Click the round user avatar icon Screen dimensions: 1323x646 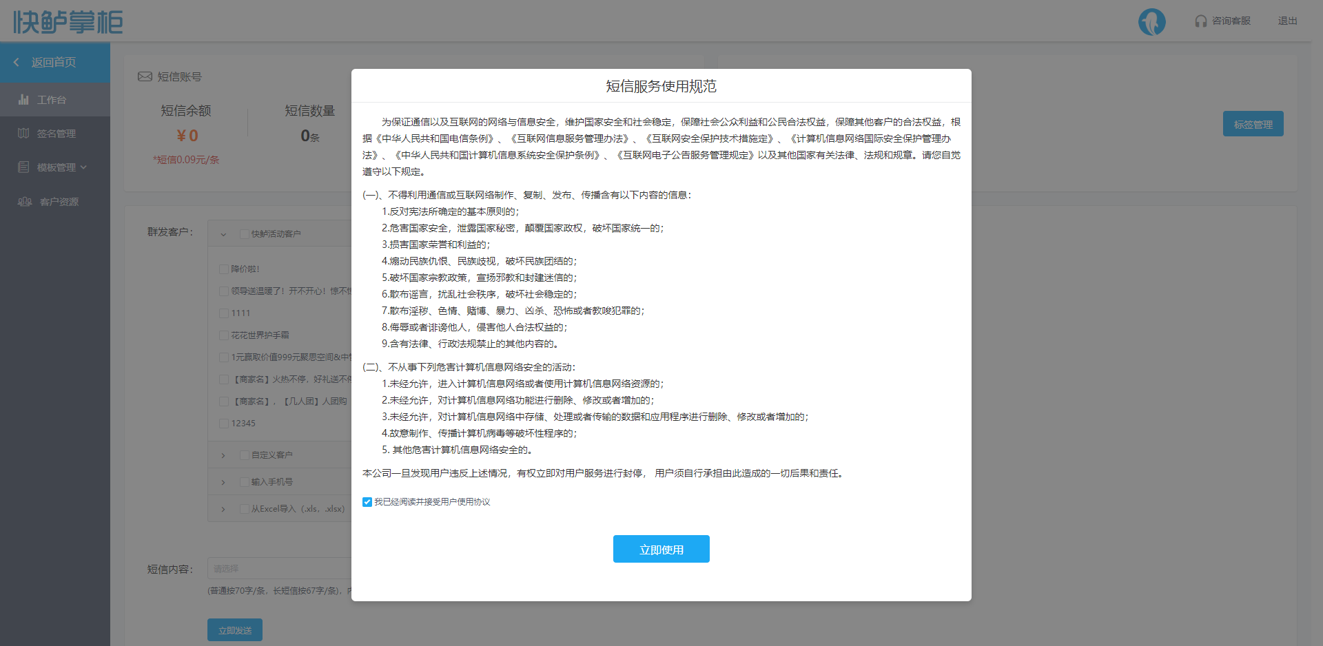1151,21
